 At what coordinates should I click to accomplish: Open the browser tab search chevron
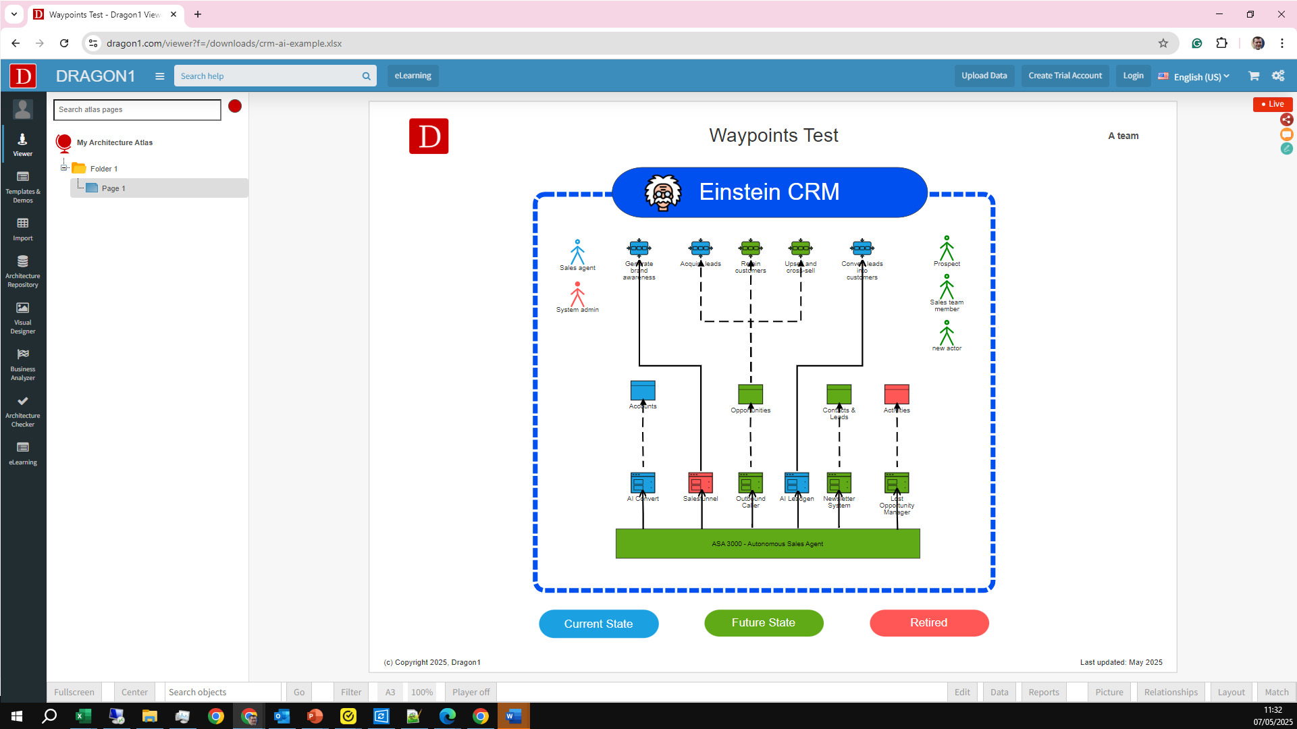(x=14, y=13)
